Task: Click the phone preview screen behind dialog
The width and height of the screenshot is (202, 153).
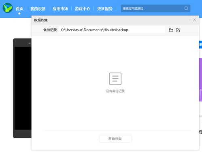Action: 23,88
